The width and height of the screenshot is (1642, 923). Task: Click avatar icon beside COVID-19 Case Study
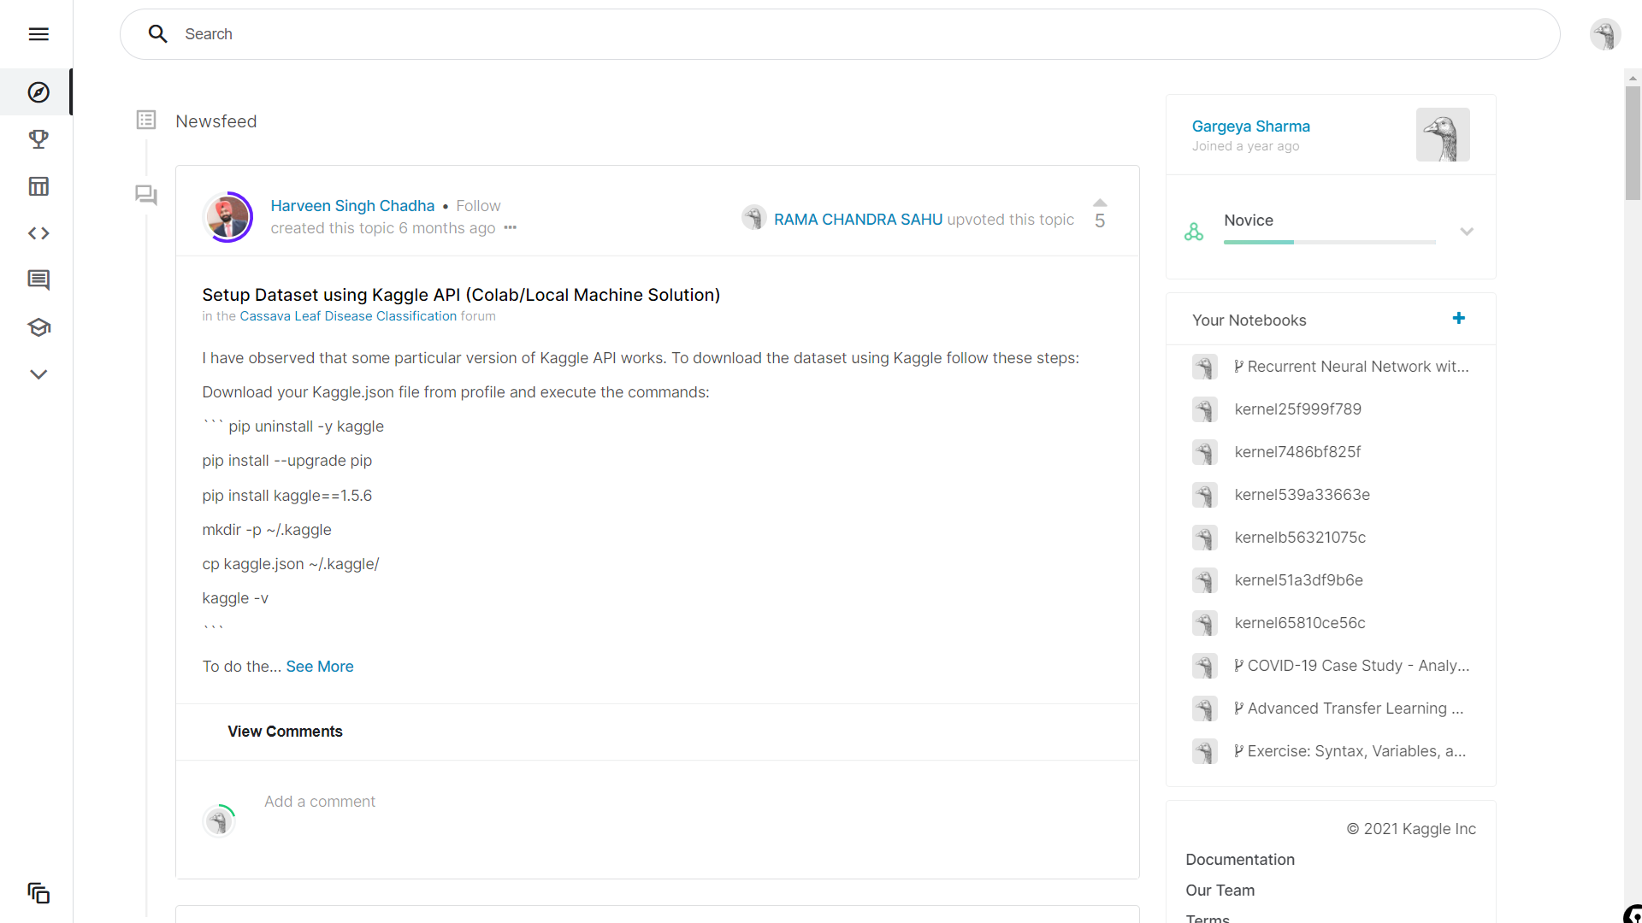point(1205,666)
